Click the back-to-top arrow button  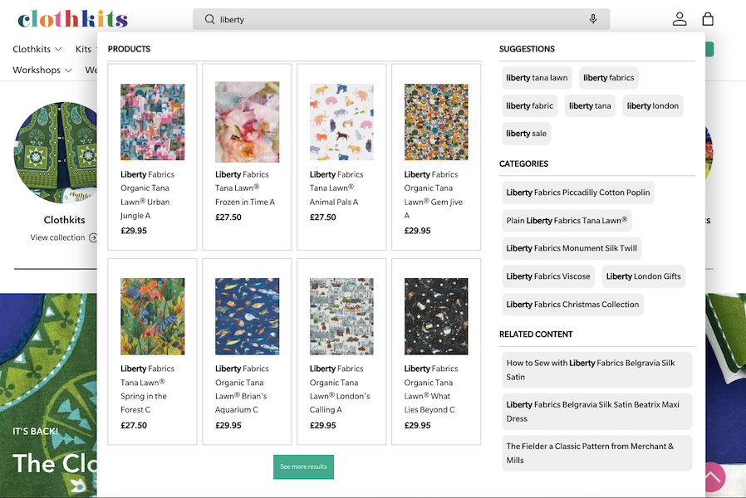(x=712, y=476)
